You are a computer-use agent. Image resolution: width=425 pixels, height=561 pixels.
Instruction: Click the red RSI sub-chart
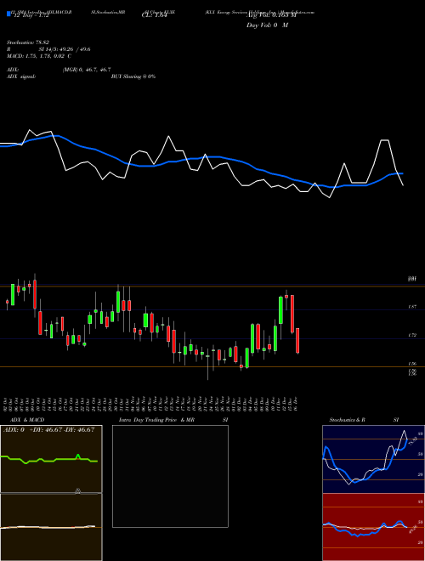373,527
